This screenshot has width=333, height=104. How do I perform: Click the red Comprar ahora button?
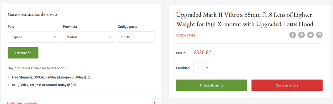(x=287, y=85)
